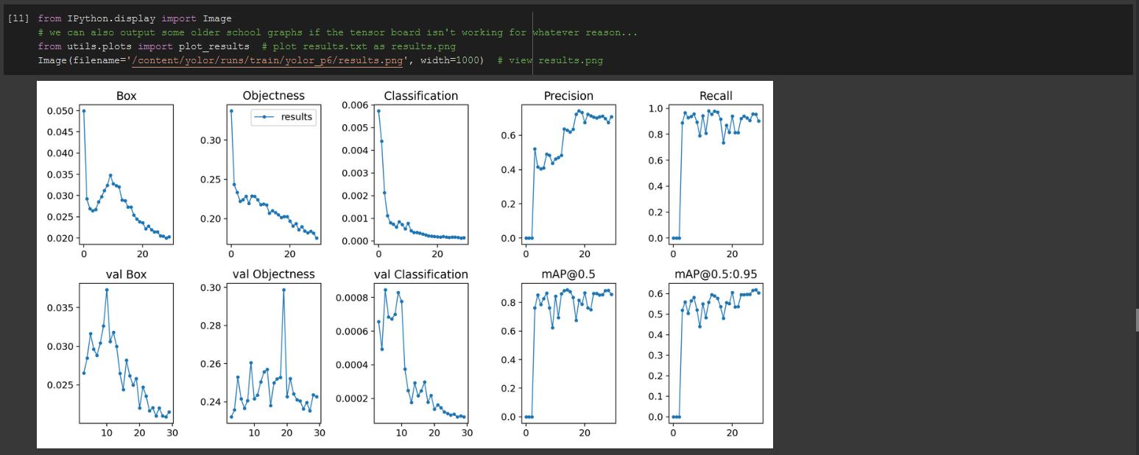1139x455 pixels.
Task: Click the 'val Classification' plot title
Action: 421,274
